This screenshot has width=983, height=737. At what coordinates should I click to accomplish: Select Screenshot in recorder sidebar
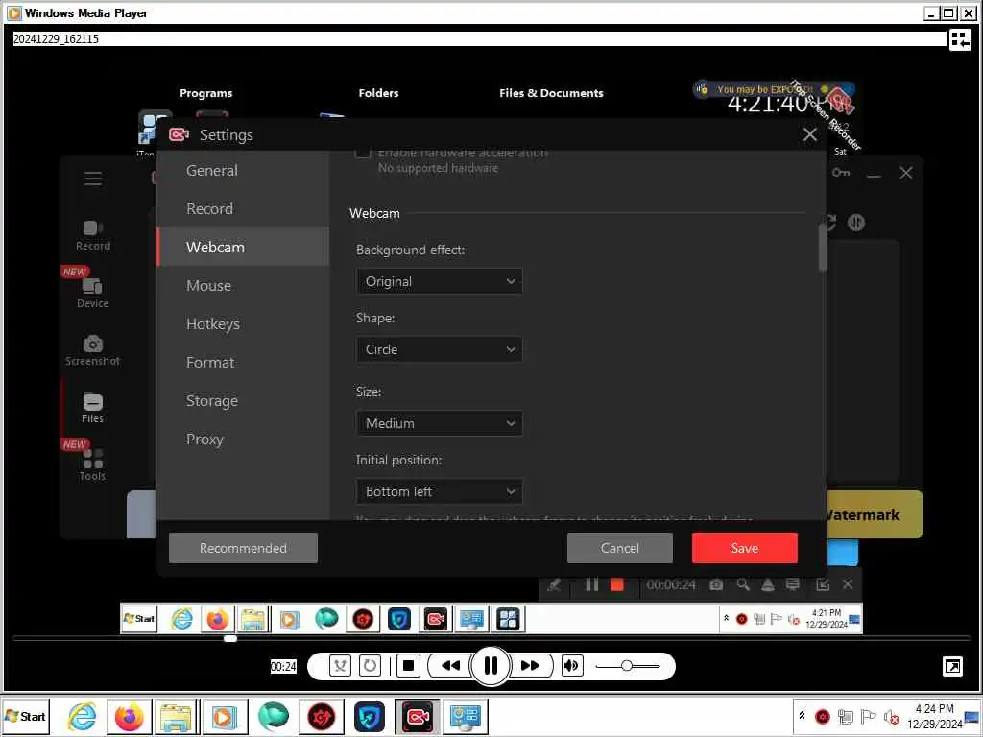click(93, 351)
